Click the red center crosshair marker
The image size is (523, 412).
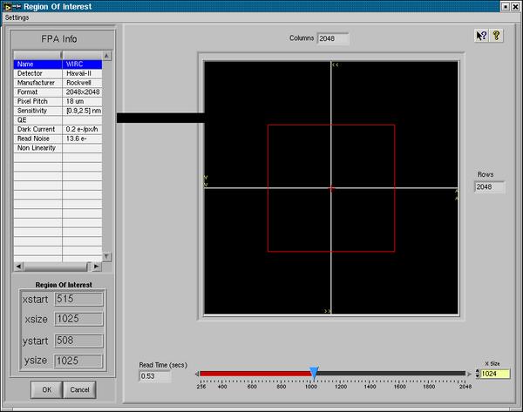pyautogui.click(x=331, y=187)
